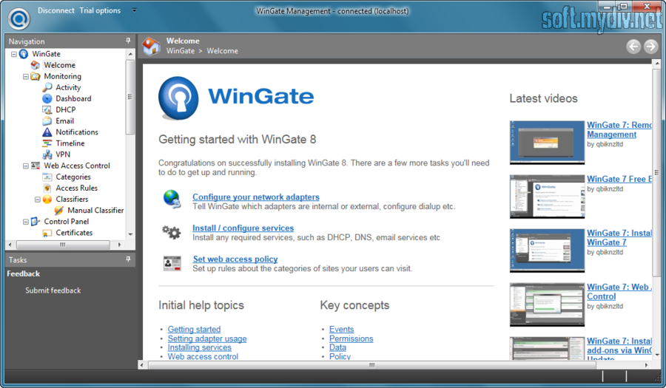Click the navigation tree horizontal scrollbar
The image size is (666, 388).
pyautogui.click(x=63, y=245)
